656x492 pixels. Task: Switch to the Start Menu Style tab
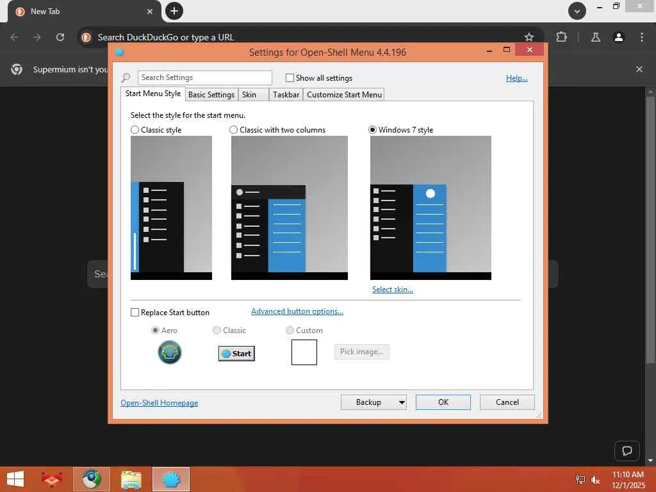153,94
